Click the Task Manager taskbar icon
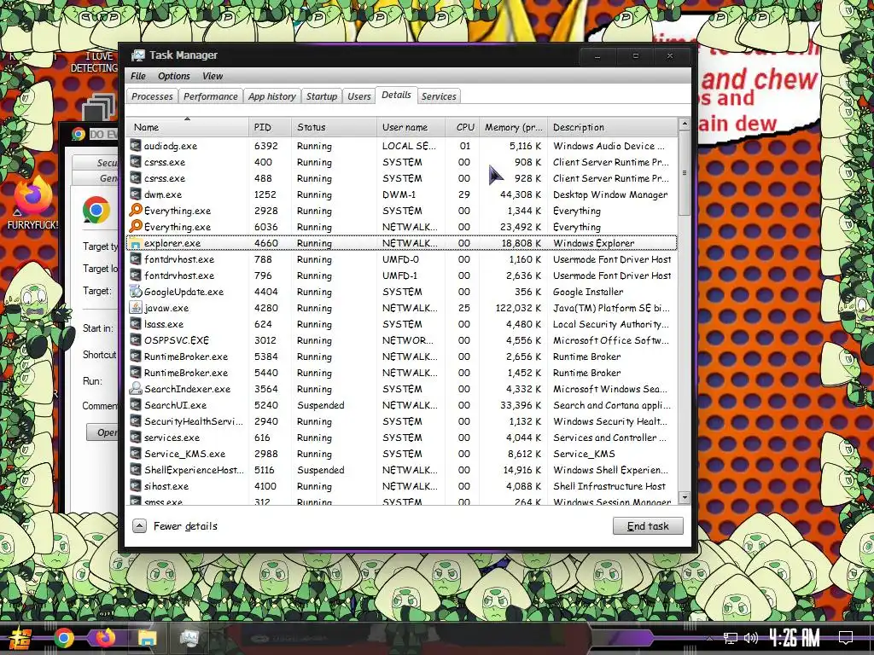Image resolution: width=874 pixels, height=655 pixels. coord(189,639)
